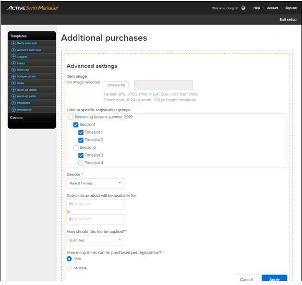Select the One radio button
The height and width of the screenshot is (285, 302).
click(69, 259)
